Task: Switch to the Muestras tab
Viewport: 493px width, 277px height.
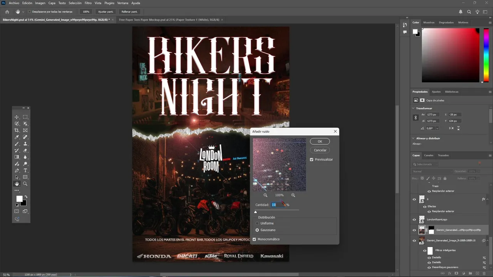Action: pyautogui.click(x=429, y=22)
